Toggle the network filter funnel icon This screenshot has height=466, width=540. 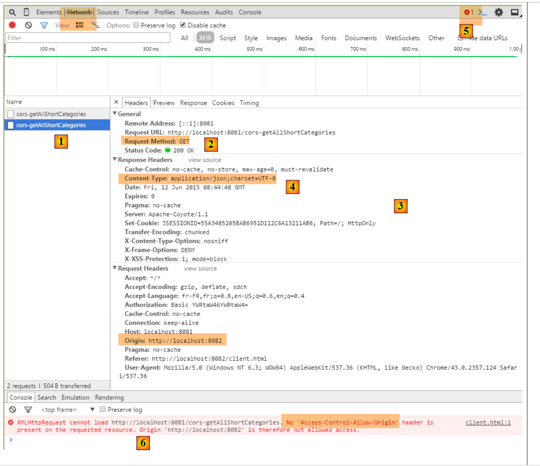point(44,25)
